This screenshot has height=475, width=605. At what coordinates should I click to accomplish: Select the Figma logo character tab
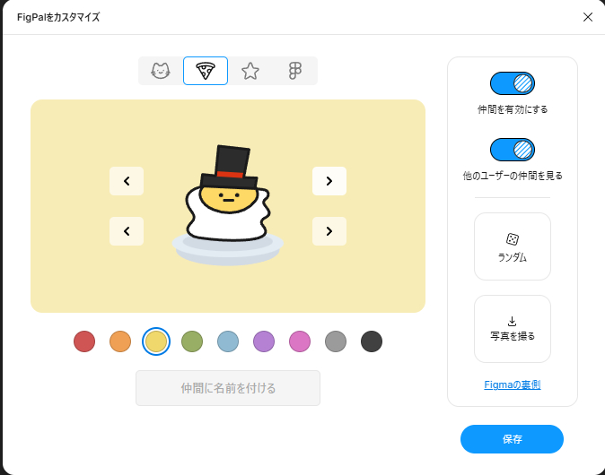point(294,71)
